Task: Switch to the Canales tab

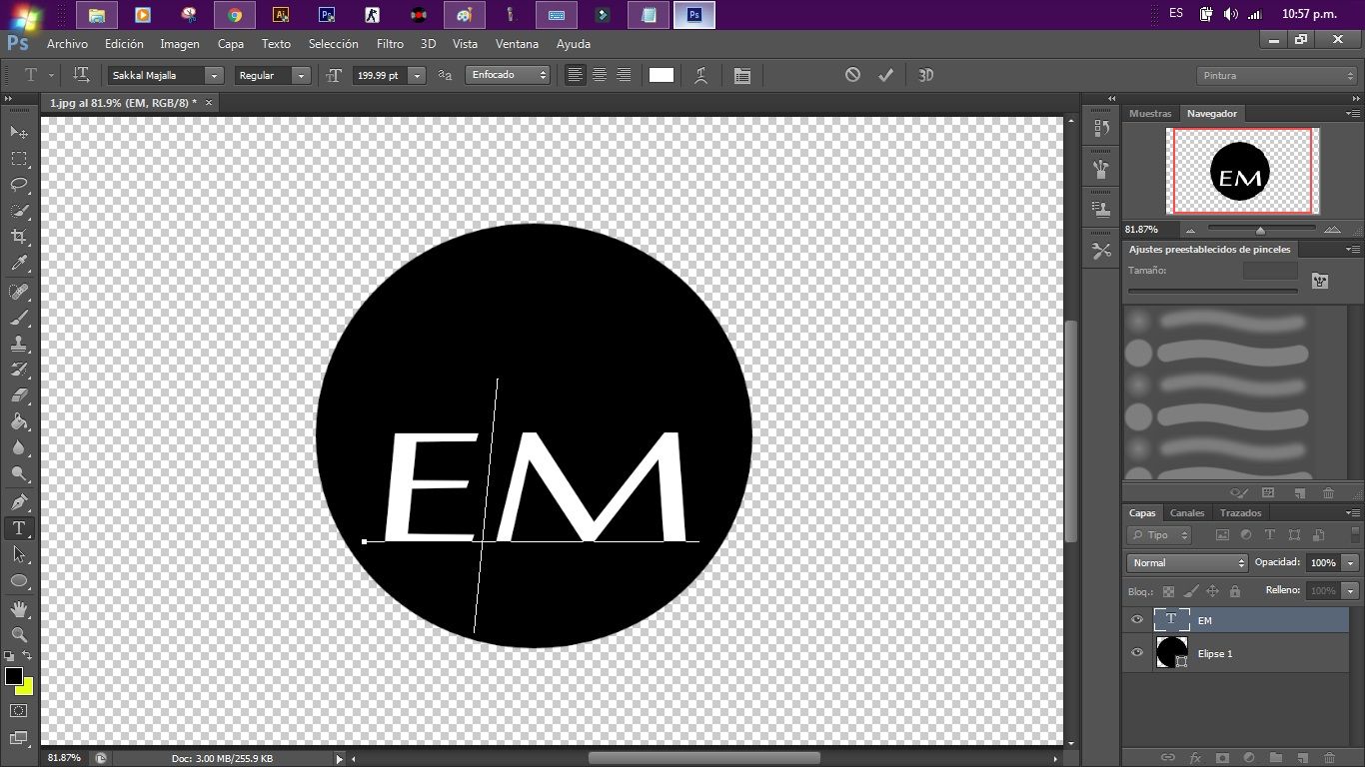Action: [x=1187, y=512]
